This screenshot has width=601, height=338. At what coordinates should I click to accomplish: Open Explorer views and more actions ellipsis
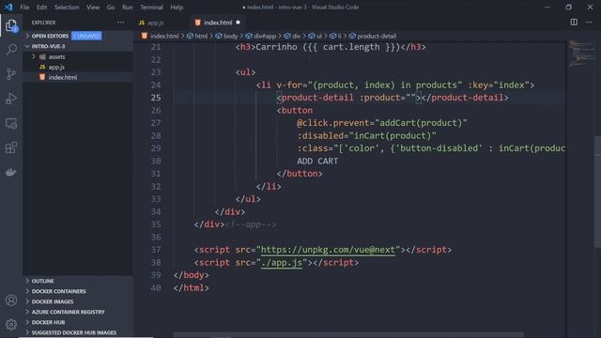tap(120, 23)
